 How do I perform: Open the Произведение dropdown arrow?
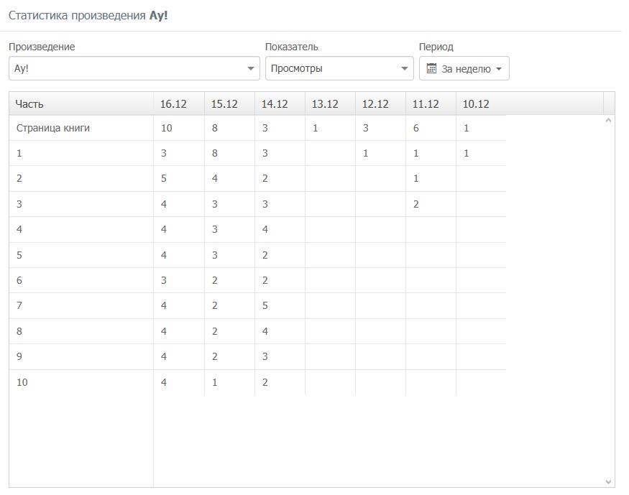251,69
